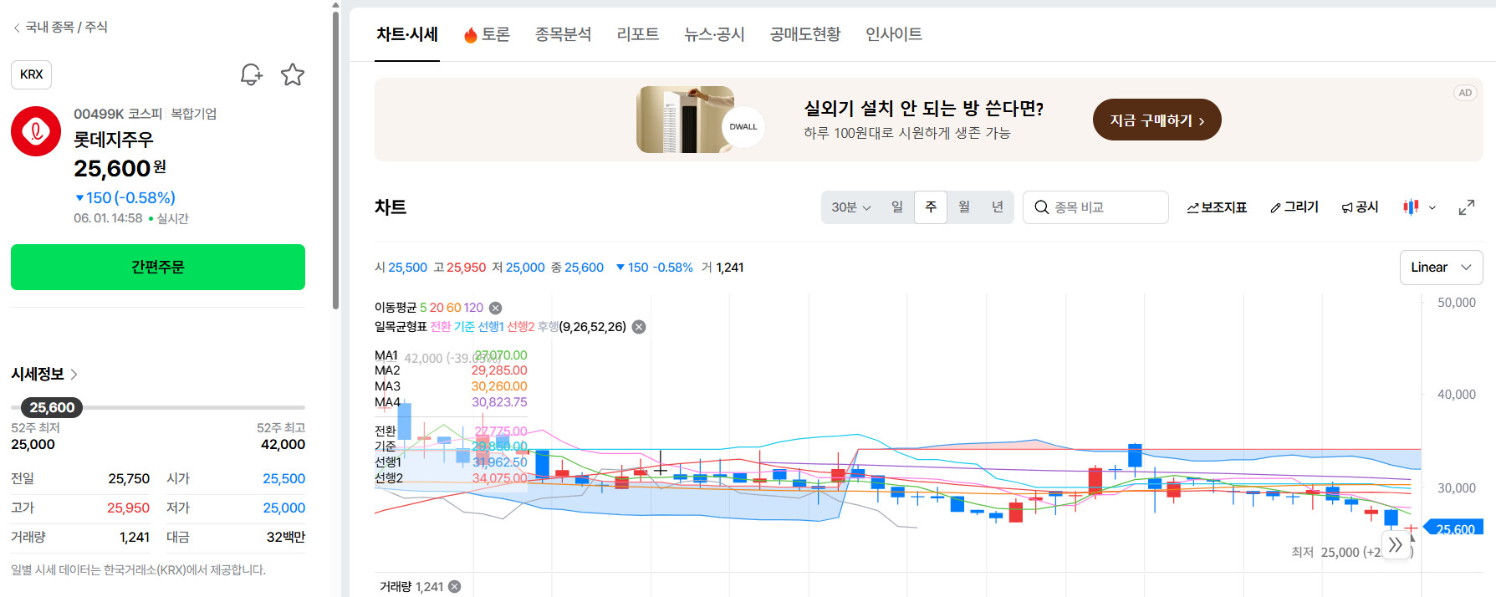Click the DWALL product ad thumbnail
The width and height of the screenshot is (1496, 597).
coord(701,119)
